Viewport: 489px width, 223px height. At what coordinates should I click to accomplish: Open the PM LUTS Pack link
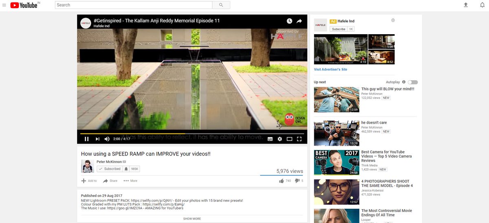[163, 204]
